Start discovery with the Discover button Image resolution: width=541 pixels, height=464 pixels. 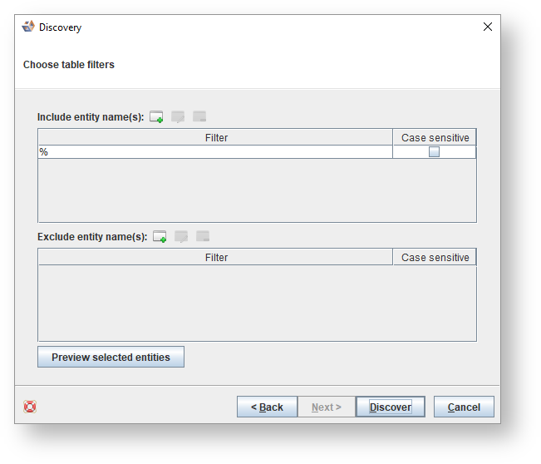pos(391,407)
